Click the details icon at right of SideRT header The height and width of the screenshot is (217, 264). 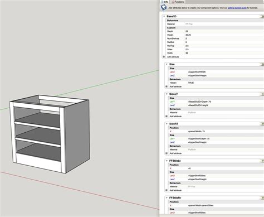coord(262,124)
